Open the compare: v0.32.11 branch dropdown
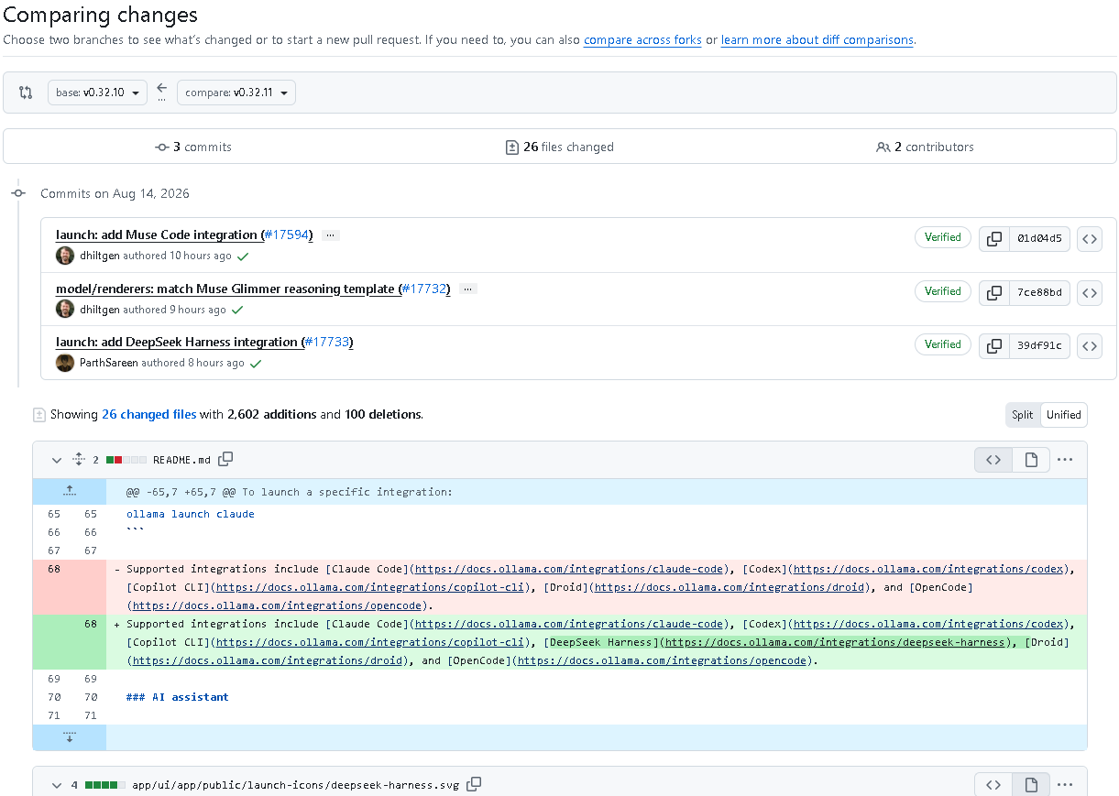This screenshot has height=796, width=1119. pyautogui.click(x=236, y=93)
